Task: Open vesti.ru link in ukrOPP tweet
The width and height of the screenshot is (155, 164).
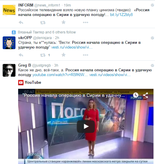Action: [72, 47]
